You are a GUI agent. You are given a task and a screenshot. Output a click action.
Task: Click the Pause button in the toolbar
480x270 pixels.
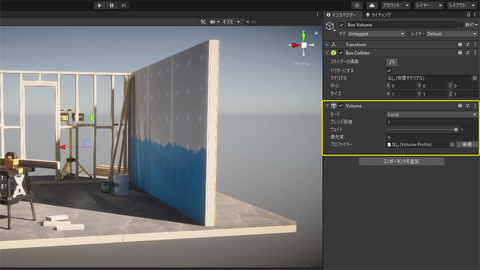[111, 5]
